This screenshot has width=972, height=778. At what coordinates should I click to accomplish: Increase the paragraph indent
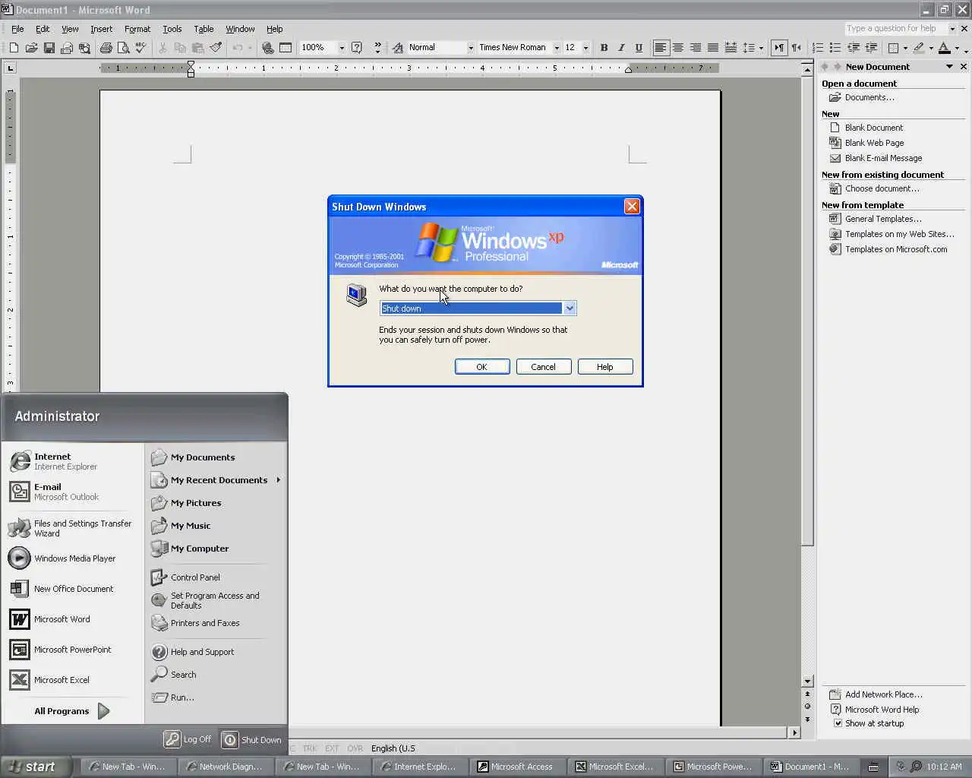coord(871,47)
